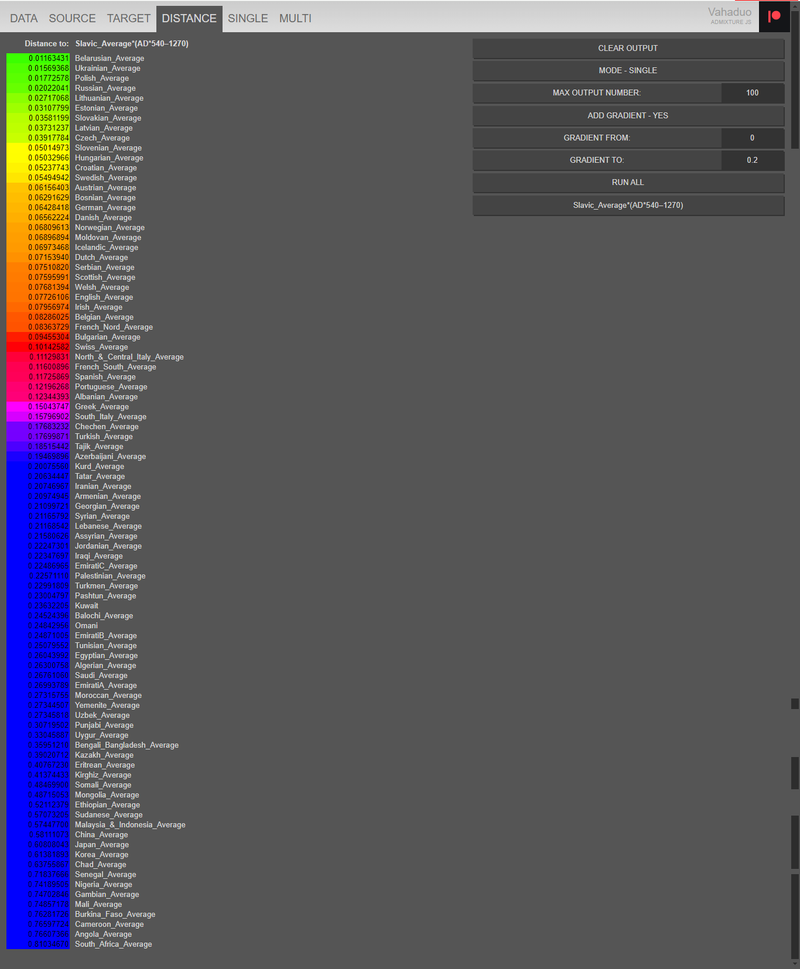Click the Turkish_Average entry
Viewport: 800px width, 969px height.
tap(104, 437)
